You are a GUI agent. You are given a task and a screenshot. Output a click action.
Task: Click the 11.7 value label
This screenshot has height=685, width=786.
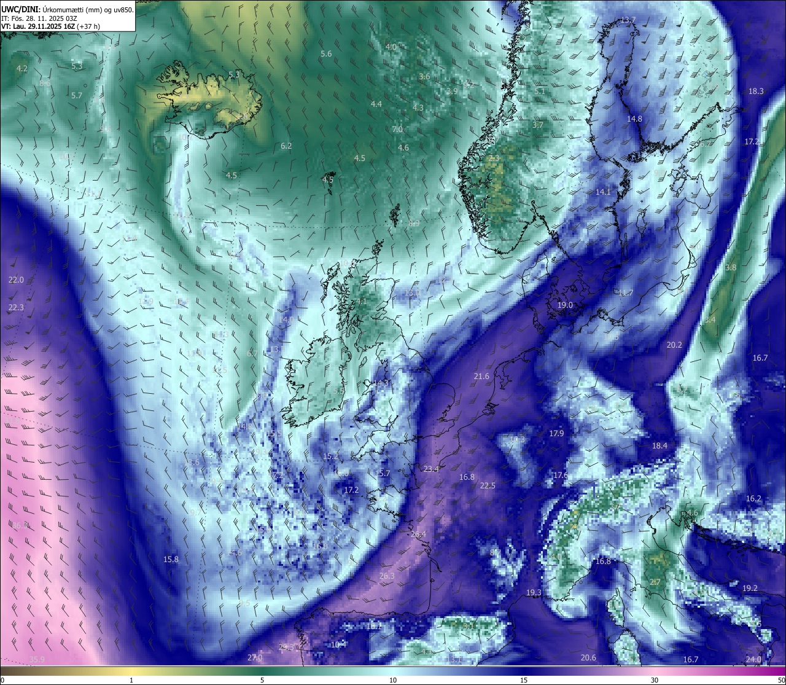click(626, 293)
